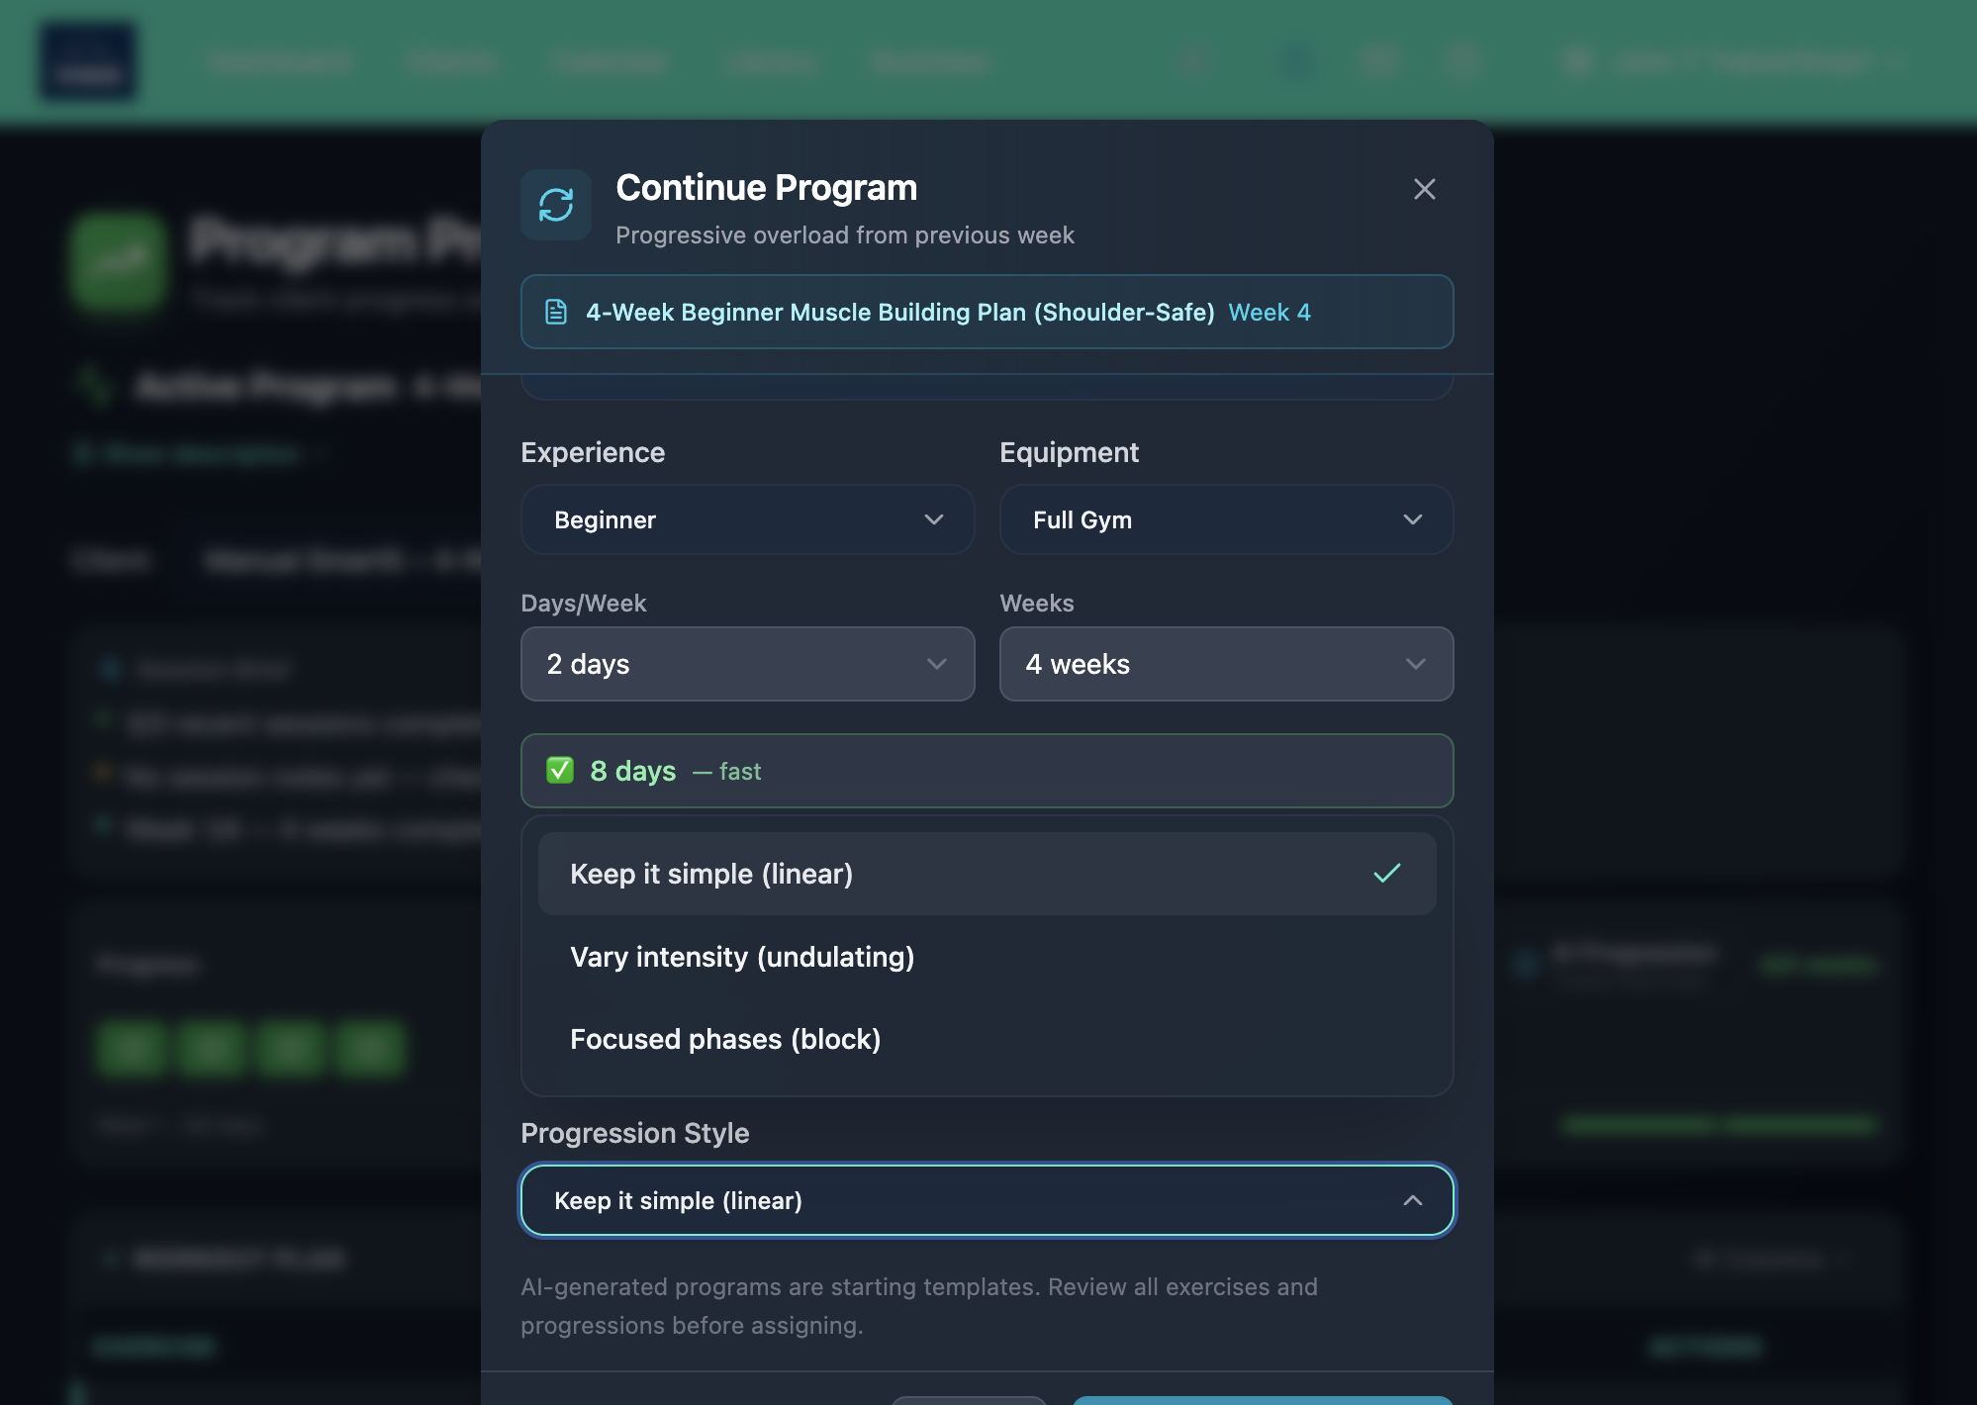Close the Continue Program dialog

pos(1425,189)
